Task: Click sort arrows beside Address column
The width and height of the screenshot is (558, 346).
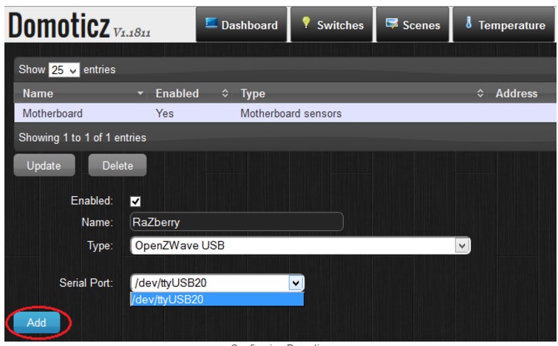Action: (480, 94)
